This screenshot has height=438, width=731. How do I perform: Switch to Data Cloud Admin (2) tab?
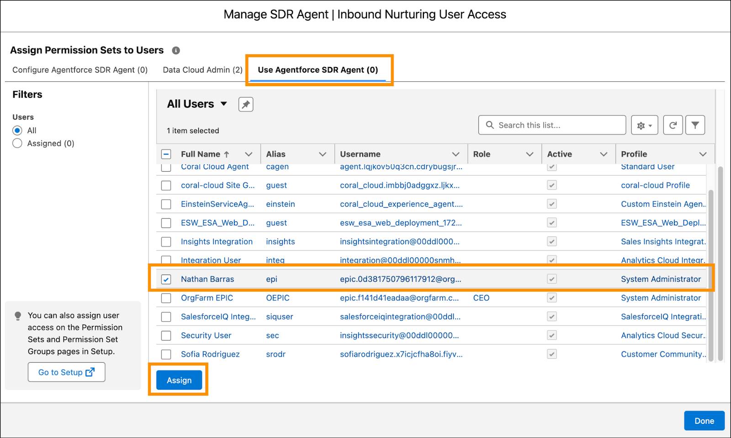(203, 70)
